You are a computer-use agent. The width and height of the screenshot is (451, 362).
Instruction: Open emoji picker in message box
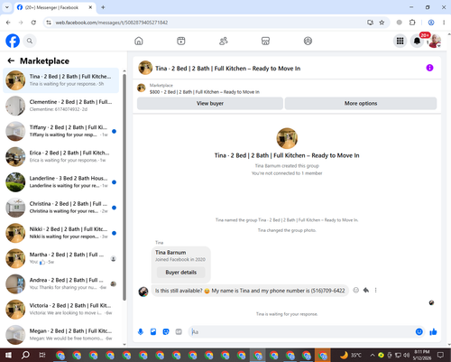(x=419, y=331)
